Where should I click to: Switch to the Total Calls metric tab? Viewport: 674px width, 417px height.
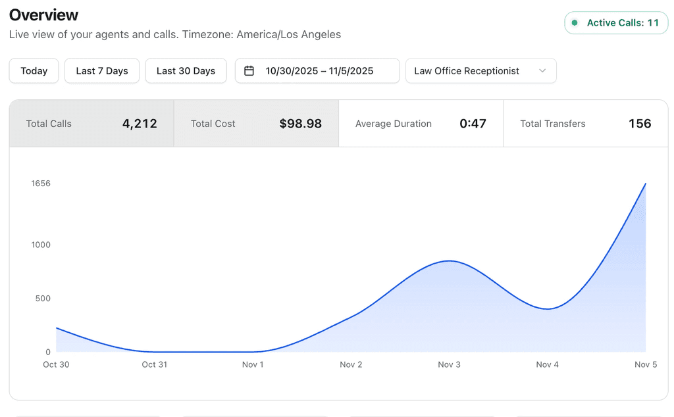click(x=91, y=124)
